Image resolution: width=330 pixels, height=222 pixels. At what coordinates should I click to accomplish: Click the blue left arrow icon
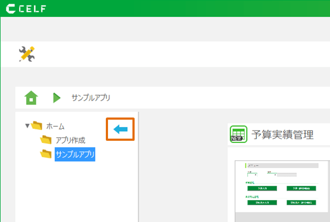(x=120, y=129)
